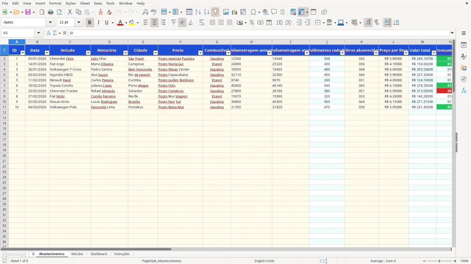
Task: Click the Insert Image icon
Action: pos(226,12)
